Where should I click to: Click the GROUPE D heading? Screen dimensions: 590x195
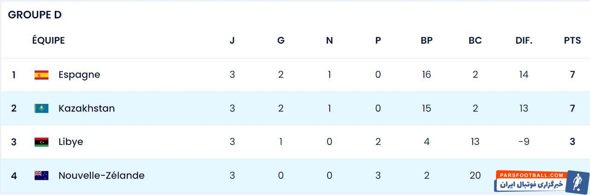[35, 15]
